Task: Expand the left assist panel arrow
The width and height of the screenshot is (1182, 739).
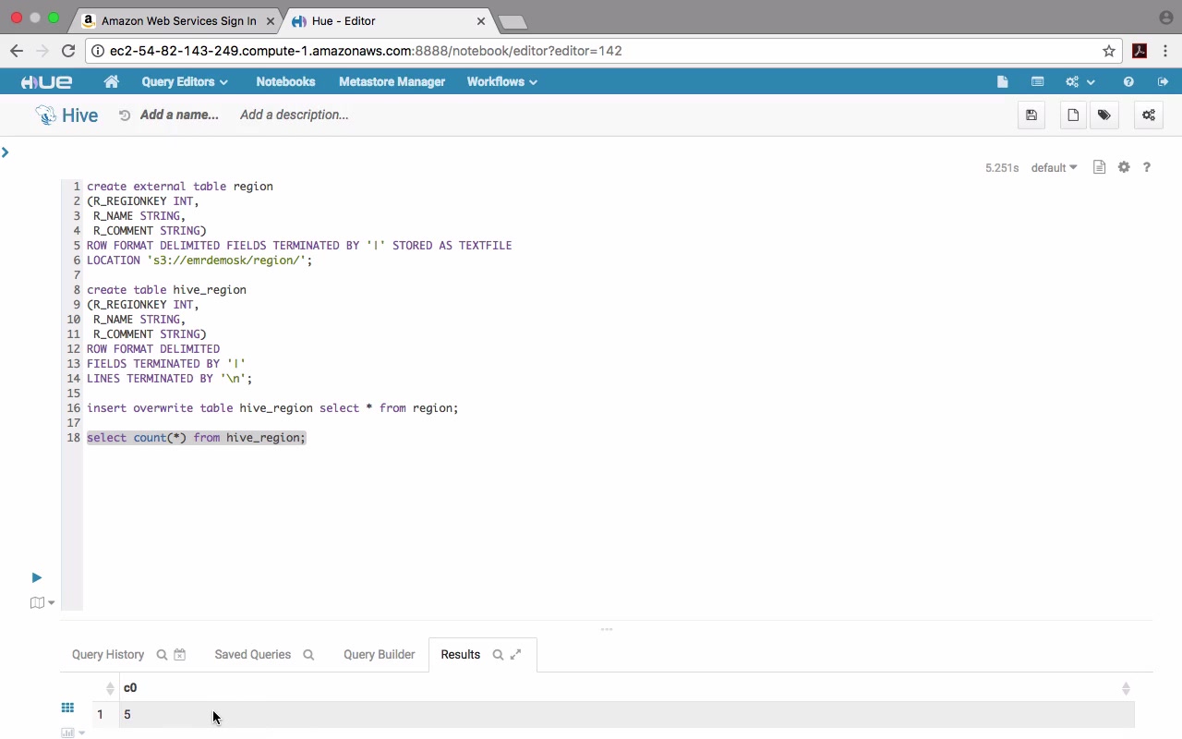Action: (6, 151)
